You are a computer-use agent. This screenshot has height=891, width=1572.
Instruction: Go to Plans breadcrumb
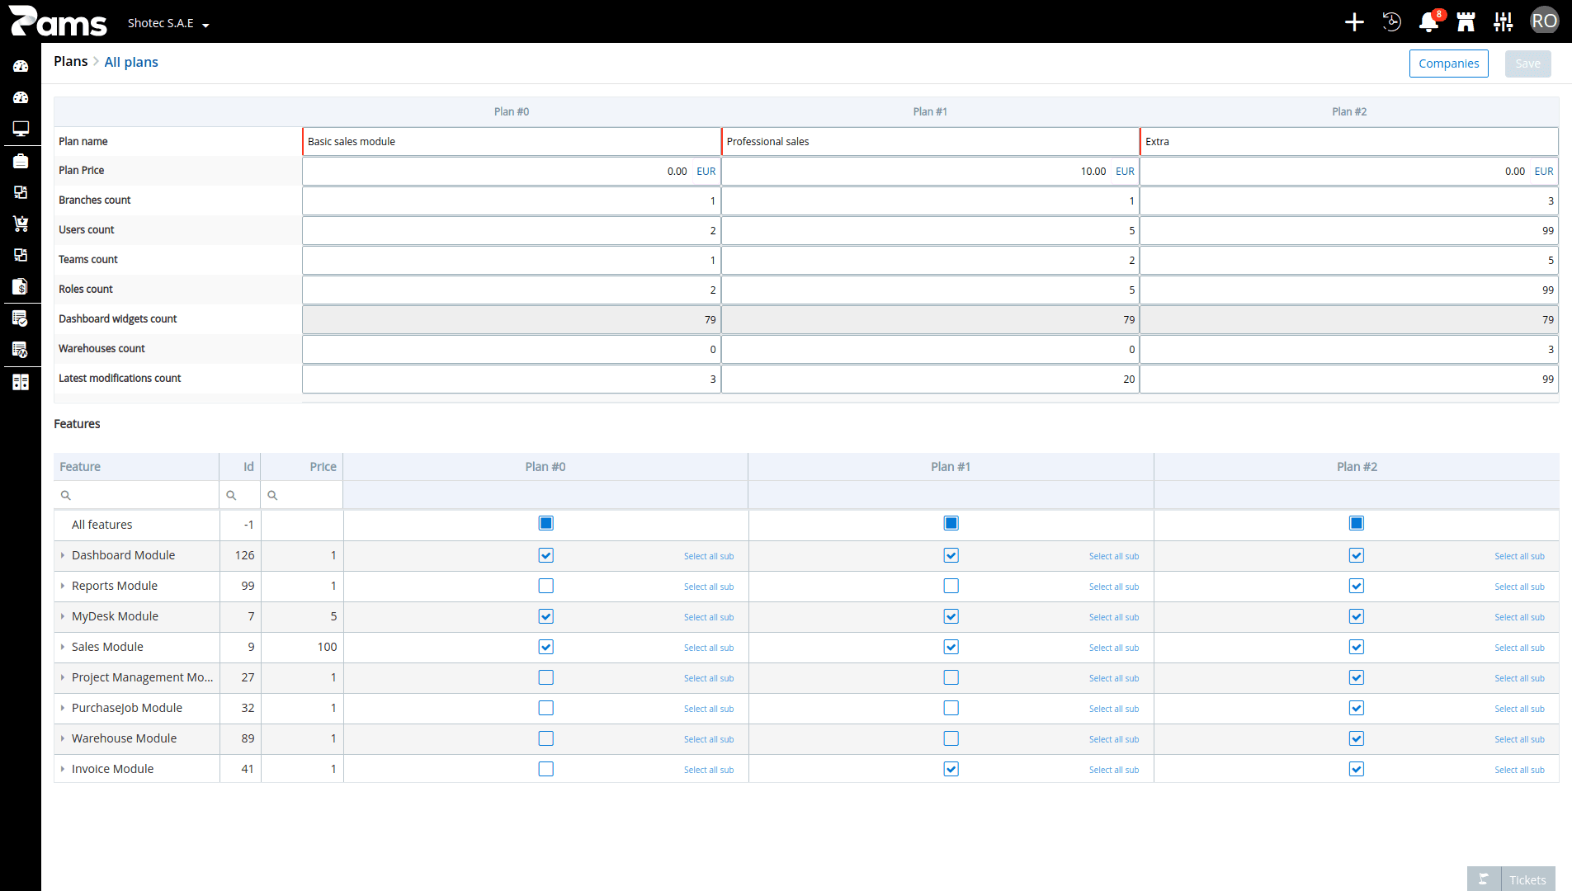pos(70,62)
